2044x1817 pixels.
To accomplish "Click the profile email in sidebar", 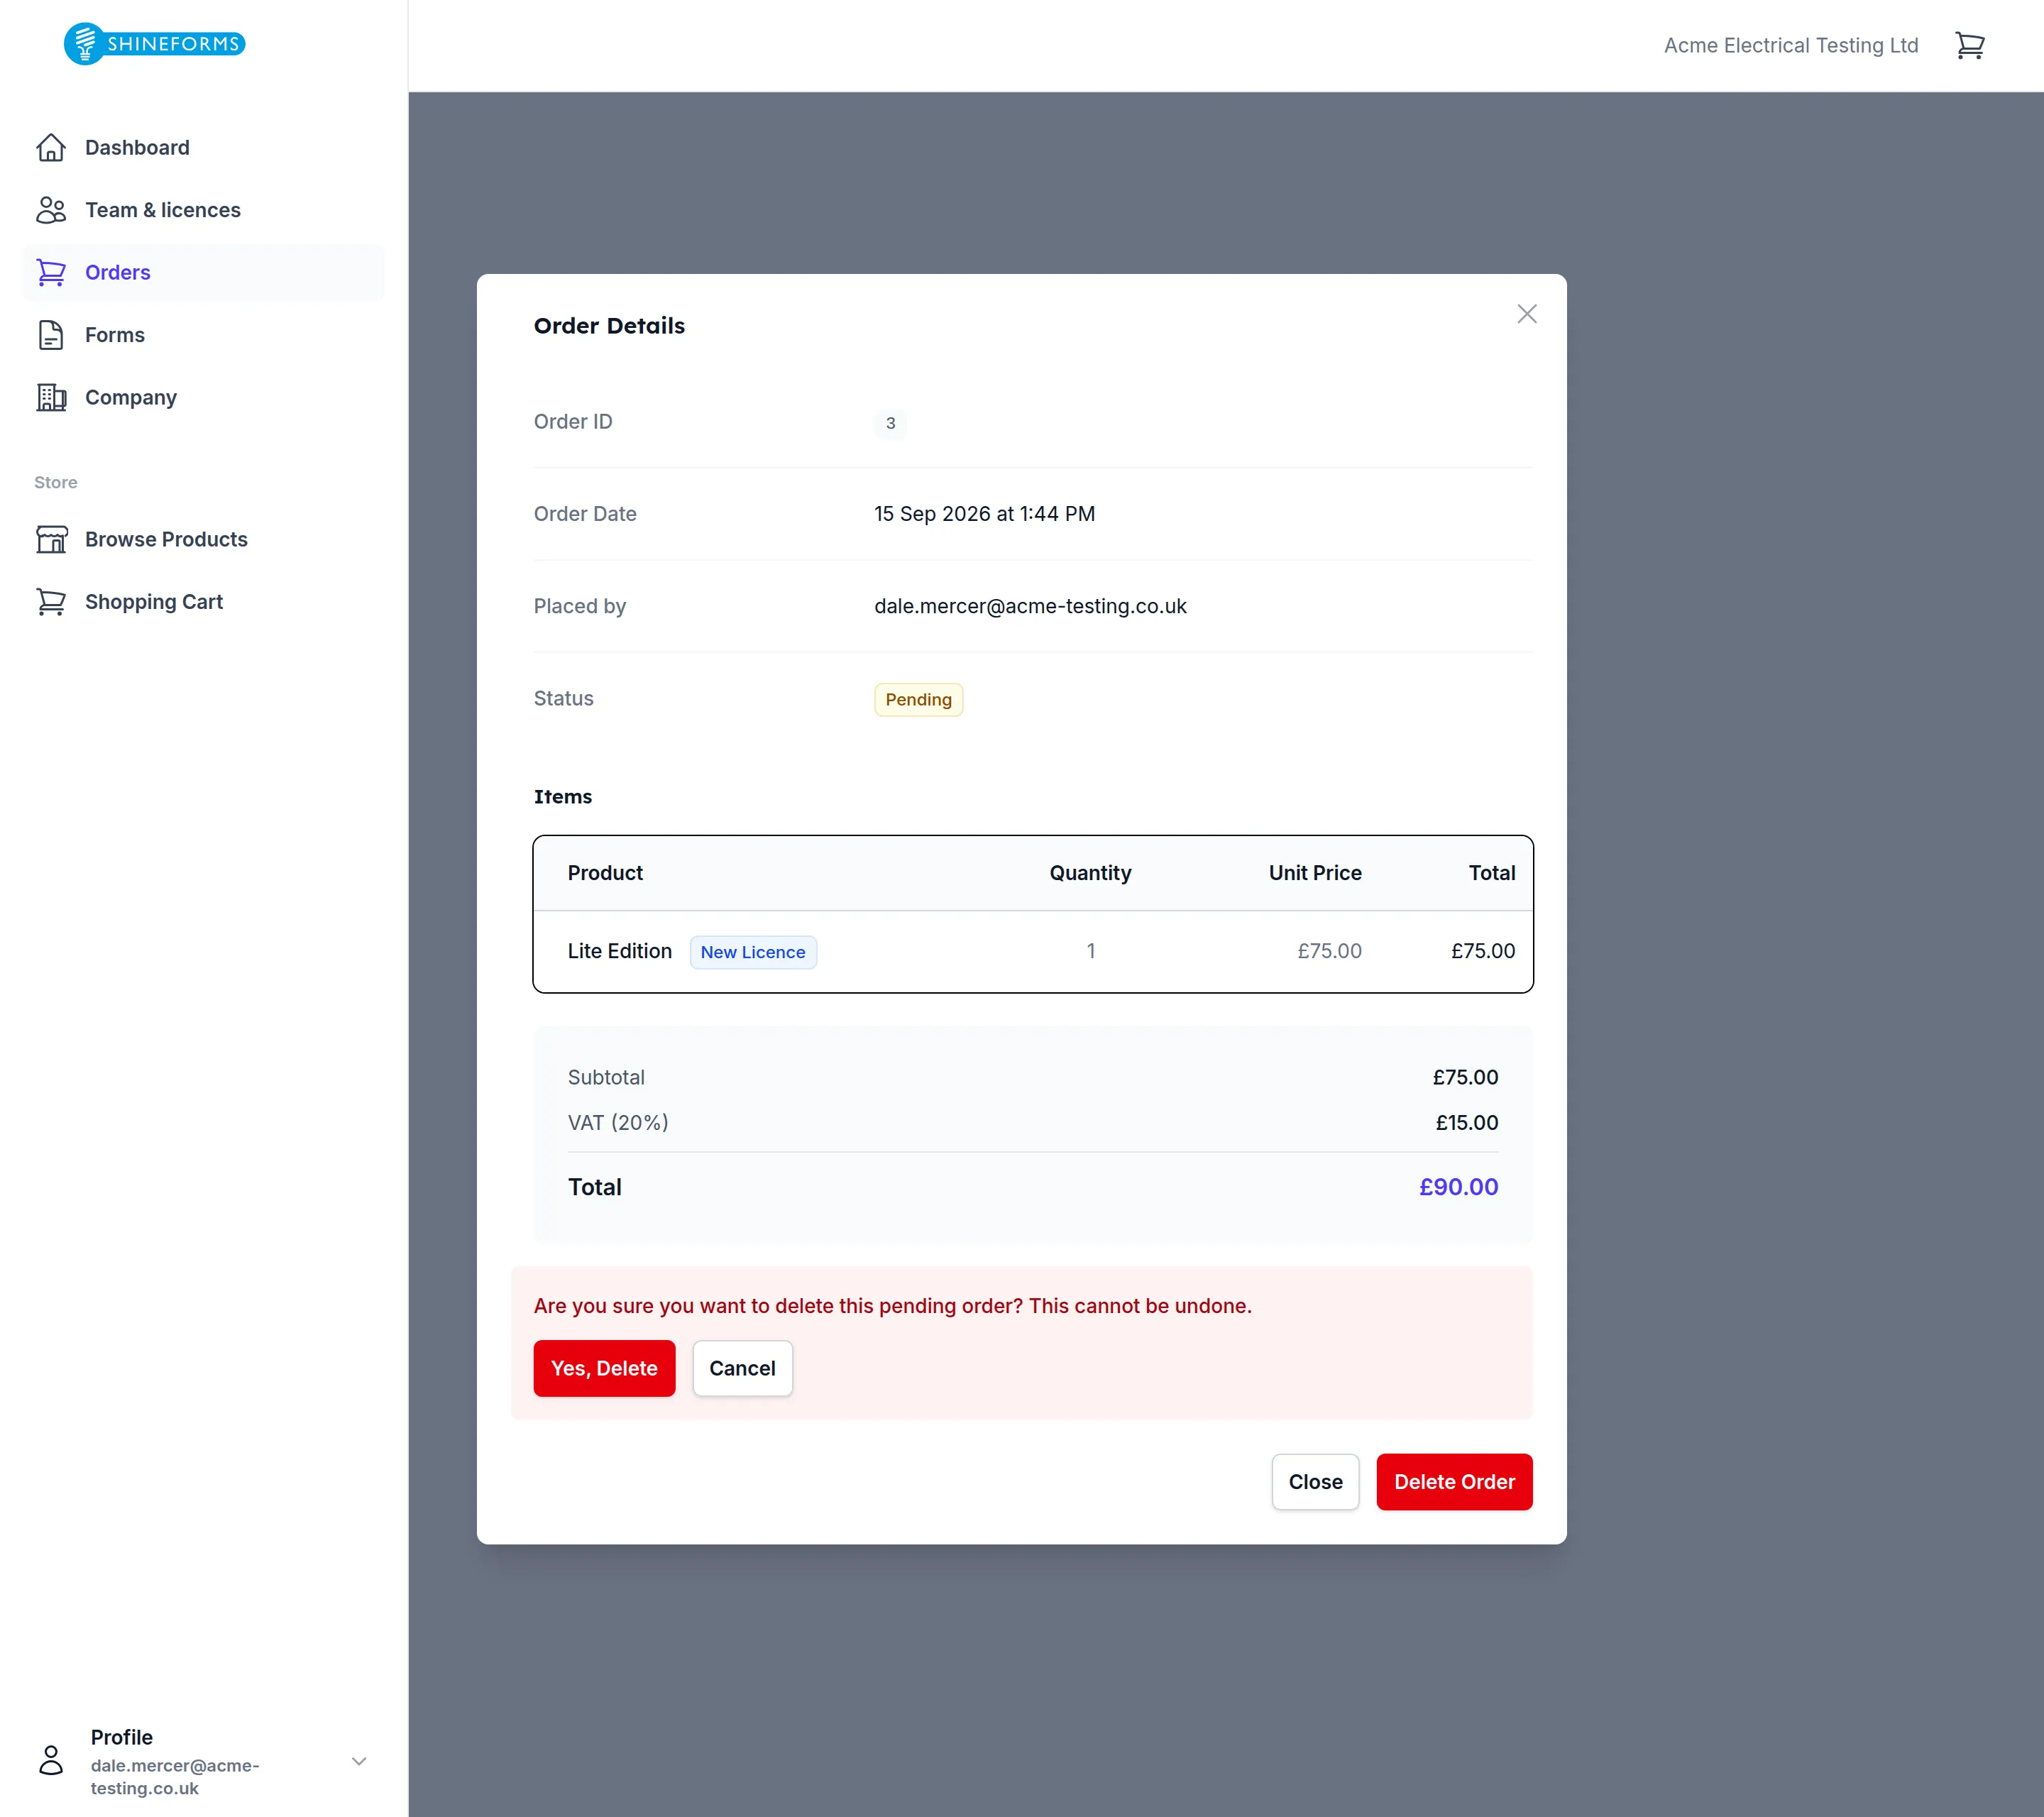I will click(x=175, y=1777).
